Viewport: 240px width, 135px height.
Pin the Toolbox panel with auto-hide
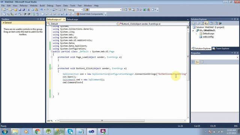click(41, 19)
